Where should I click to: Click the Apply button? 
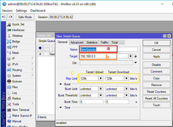pyautogui.click(x=156, y=57)
